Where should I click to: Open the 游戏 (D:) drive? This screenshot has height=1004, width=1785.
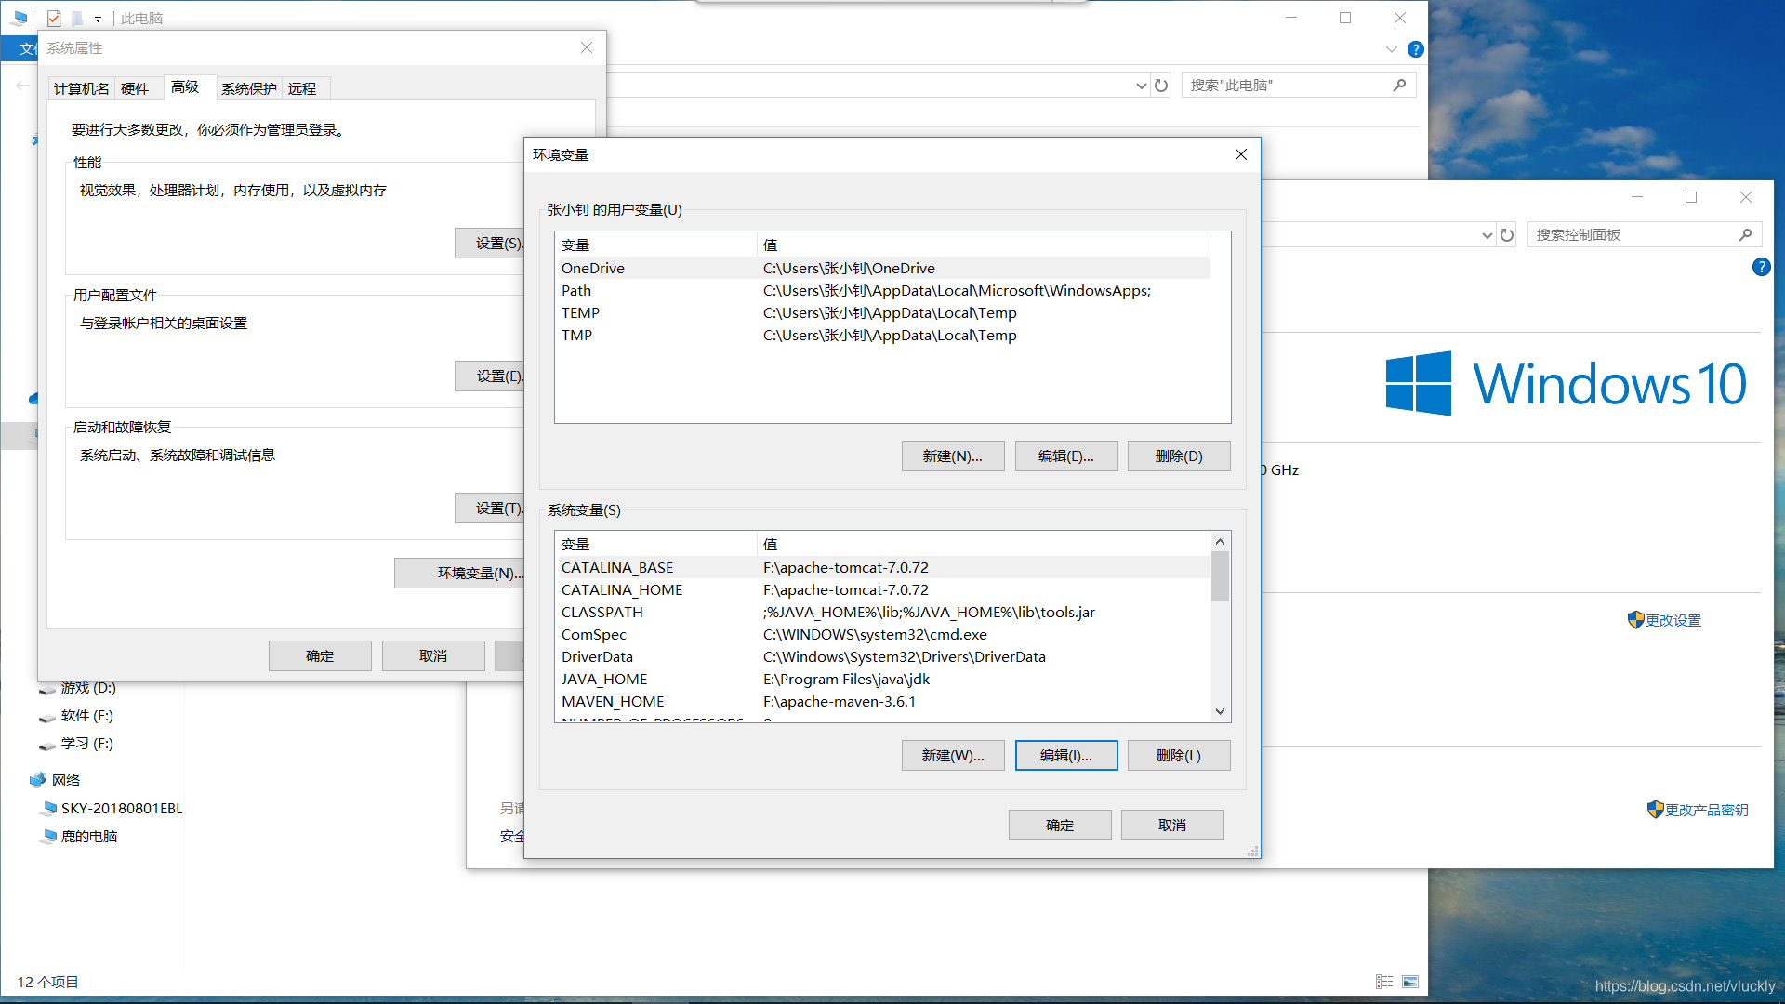click(77, 688)
